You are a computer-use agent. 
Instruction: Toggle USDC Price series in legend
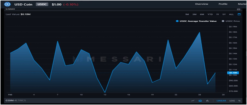pos(231,21)
